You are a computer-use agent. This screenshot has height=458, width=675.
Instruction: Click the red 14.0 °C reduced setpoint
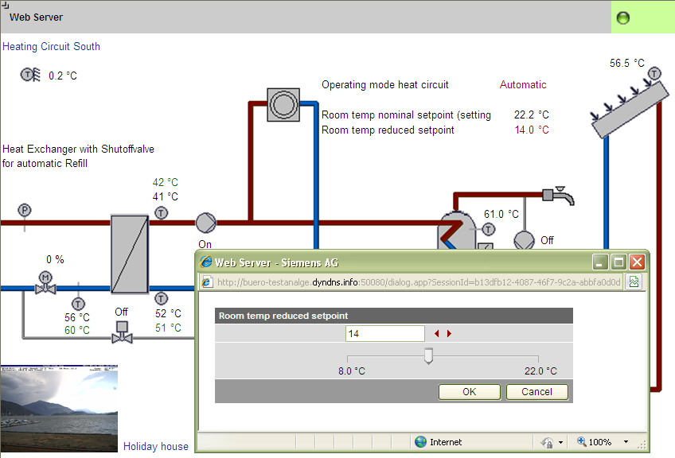pos(532,130)
